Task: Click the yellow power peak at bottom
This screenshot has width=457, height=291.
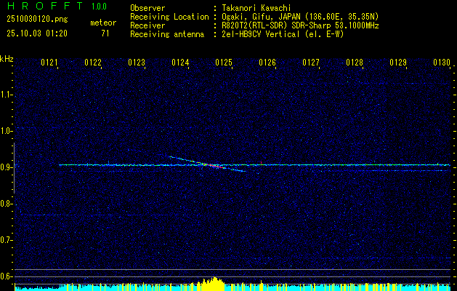Action: 212,282
